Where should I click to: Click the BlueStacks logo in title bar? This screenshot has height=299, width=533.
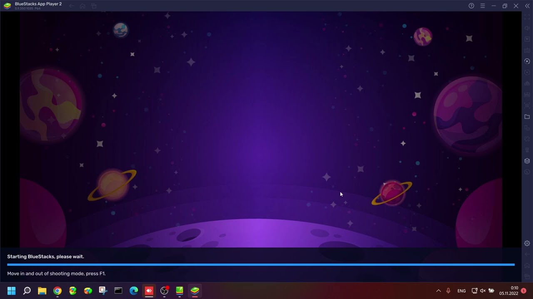pyautogui.click(x=7, y=6)
